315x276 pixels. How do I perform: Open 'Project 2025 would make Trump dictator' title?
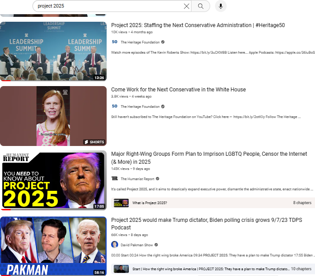click(x=207, y=224)
